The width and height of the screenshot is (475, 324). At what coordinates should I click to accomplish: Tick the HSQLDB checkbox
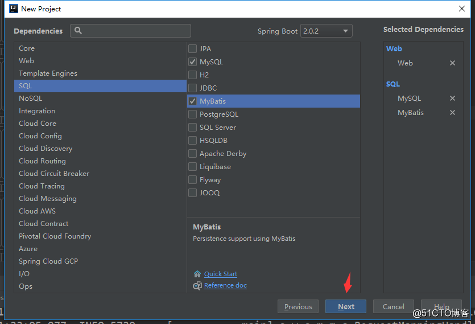coord(192,141)
